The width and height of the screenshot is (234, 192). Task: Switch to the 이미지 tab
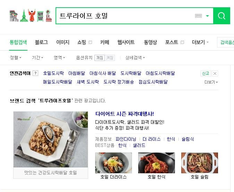tap(63, 42)
